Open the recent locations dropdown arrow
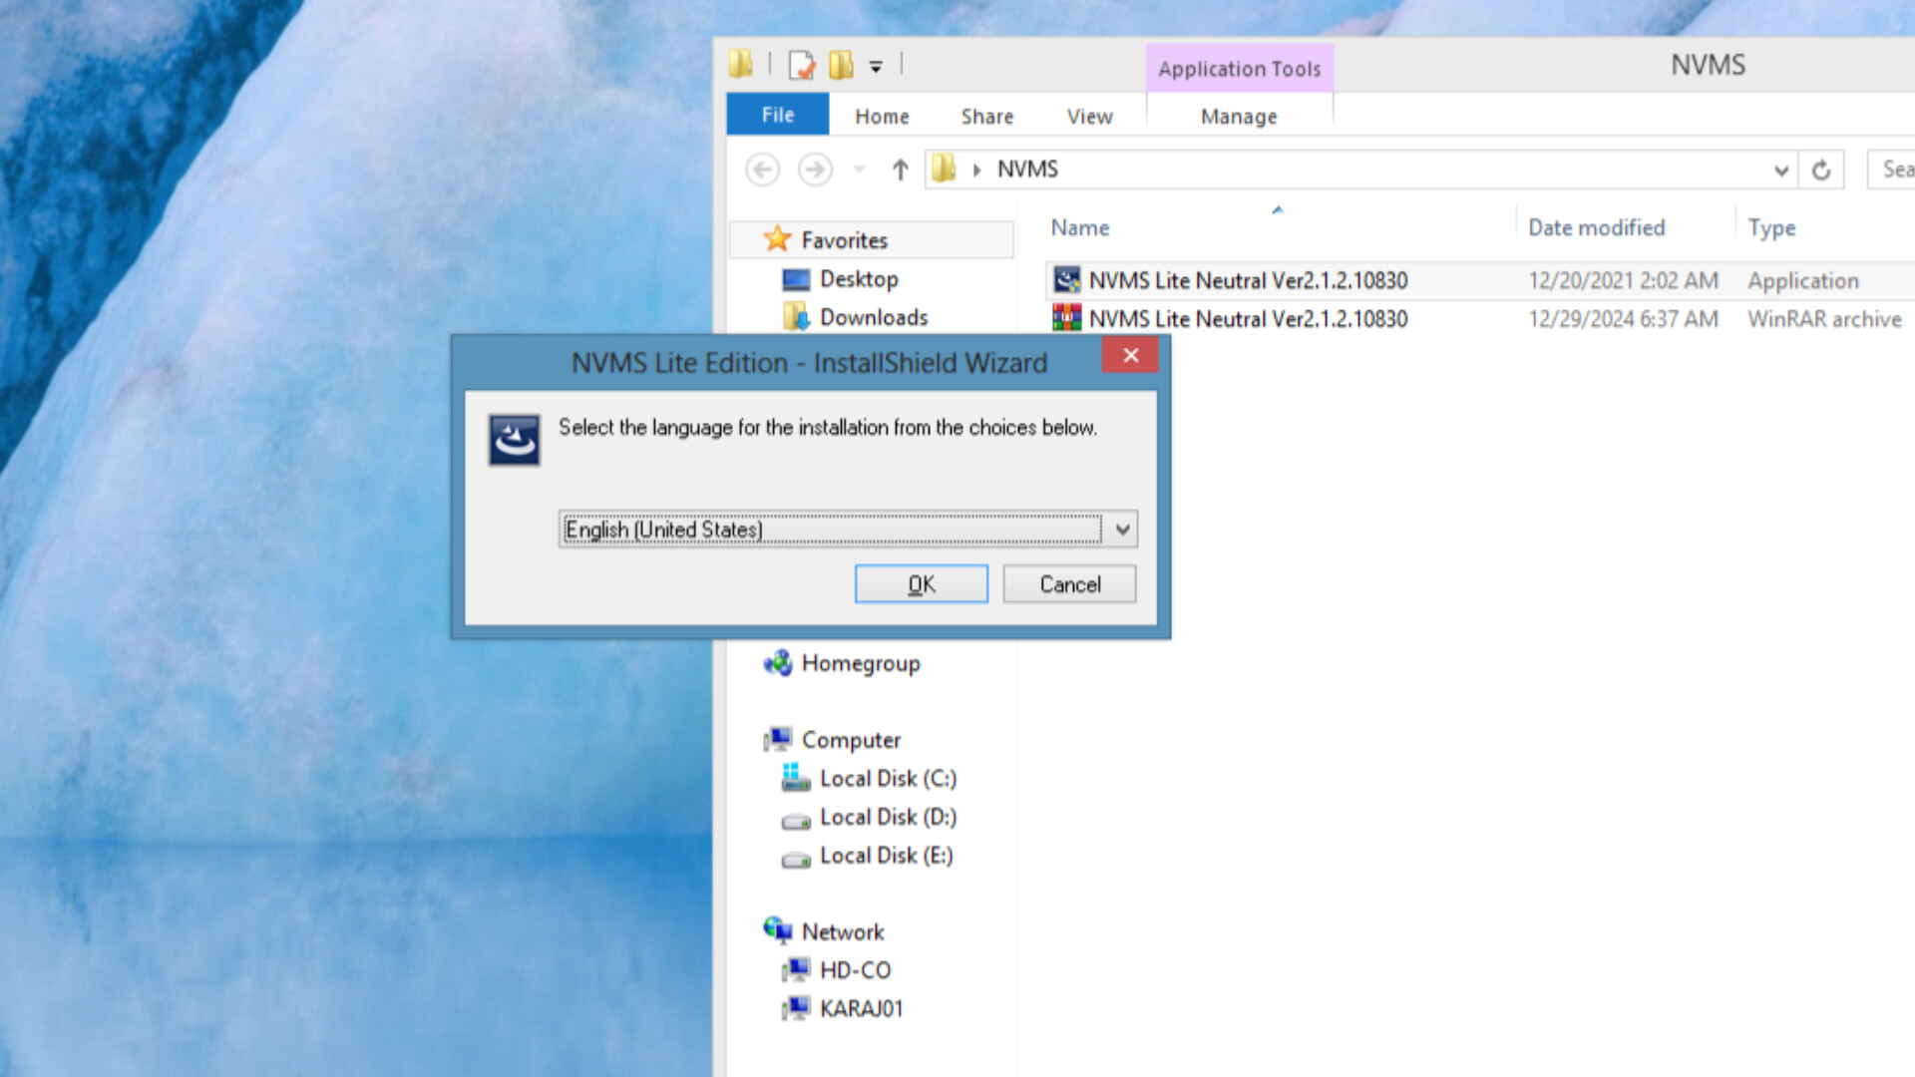1915x1077 pixels. (859, 170)
